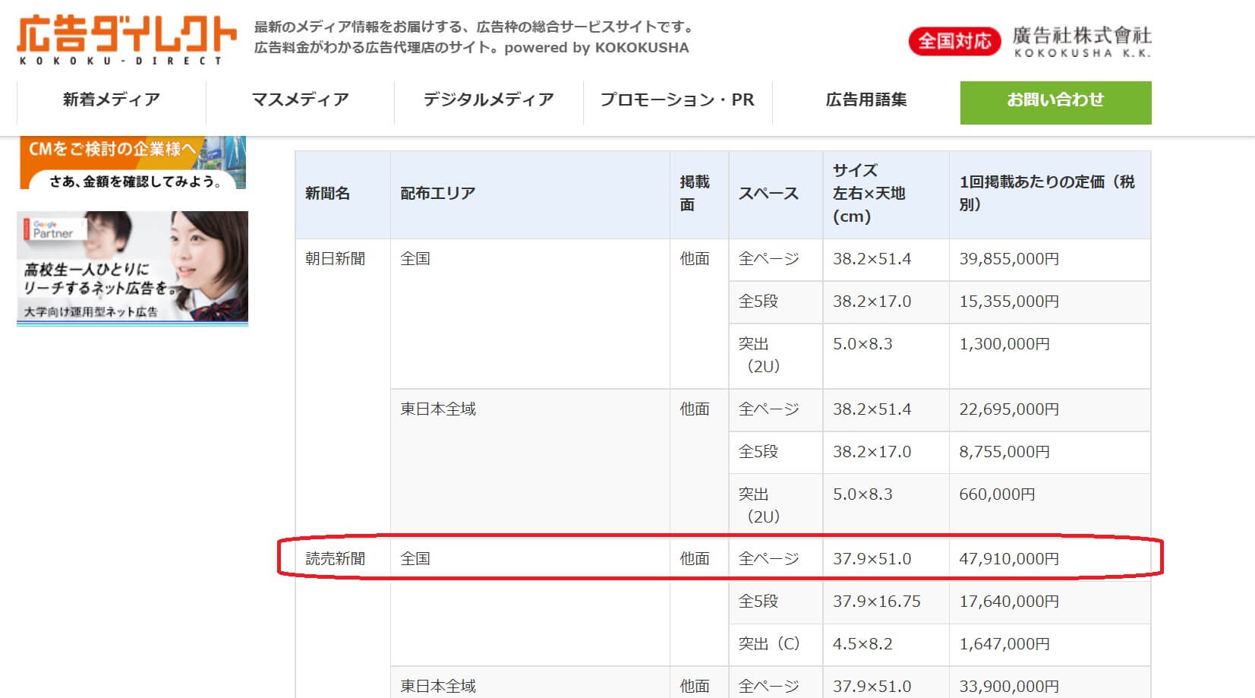Click the 8,755,000円 price cell
The width and height of the screenshot is (1255, 698).
point(1050,453)
